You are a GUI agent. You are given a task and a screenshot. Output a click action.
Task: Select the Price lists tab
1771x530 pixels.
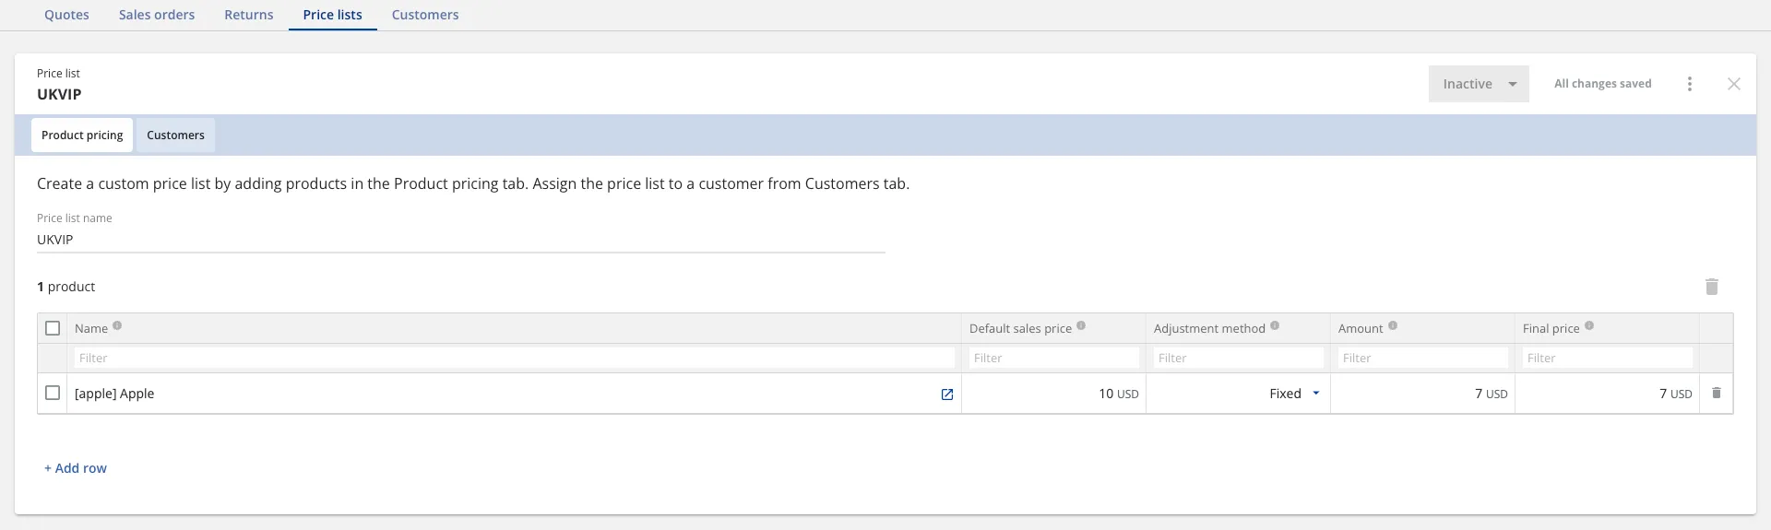pyautogui.click(x=333, y=15)
